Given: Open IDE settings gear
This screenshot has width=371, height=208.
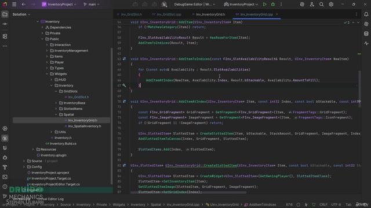Looking at the screenshot, I should click(x=331, y=4).
